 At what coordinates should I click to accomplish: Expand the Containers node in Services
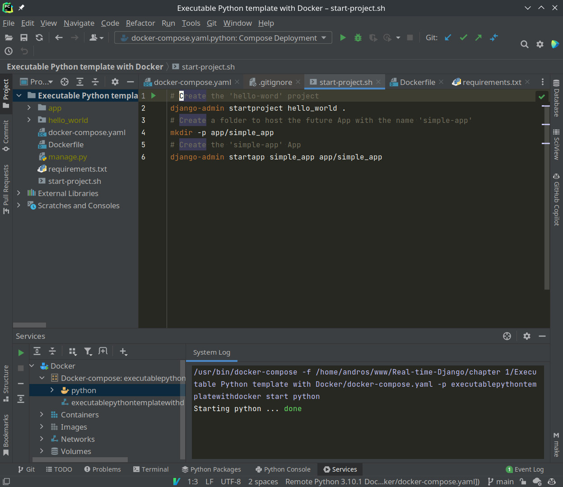click(x=42, y=415)
